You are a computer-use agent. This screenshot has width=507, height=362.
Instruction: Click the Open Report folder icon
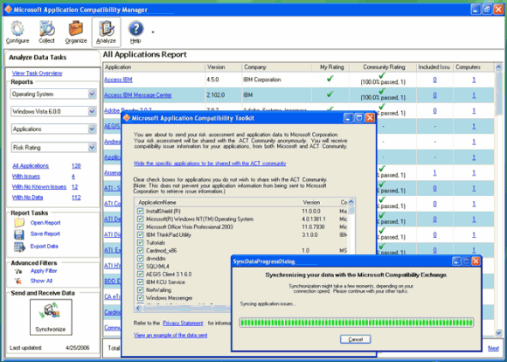point(19,223)
